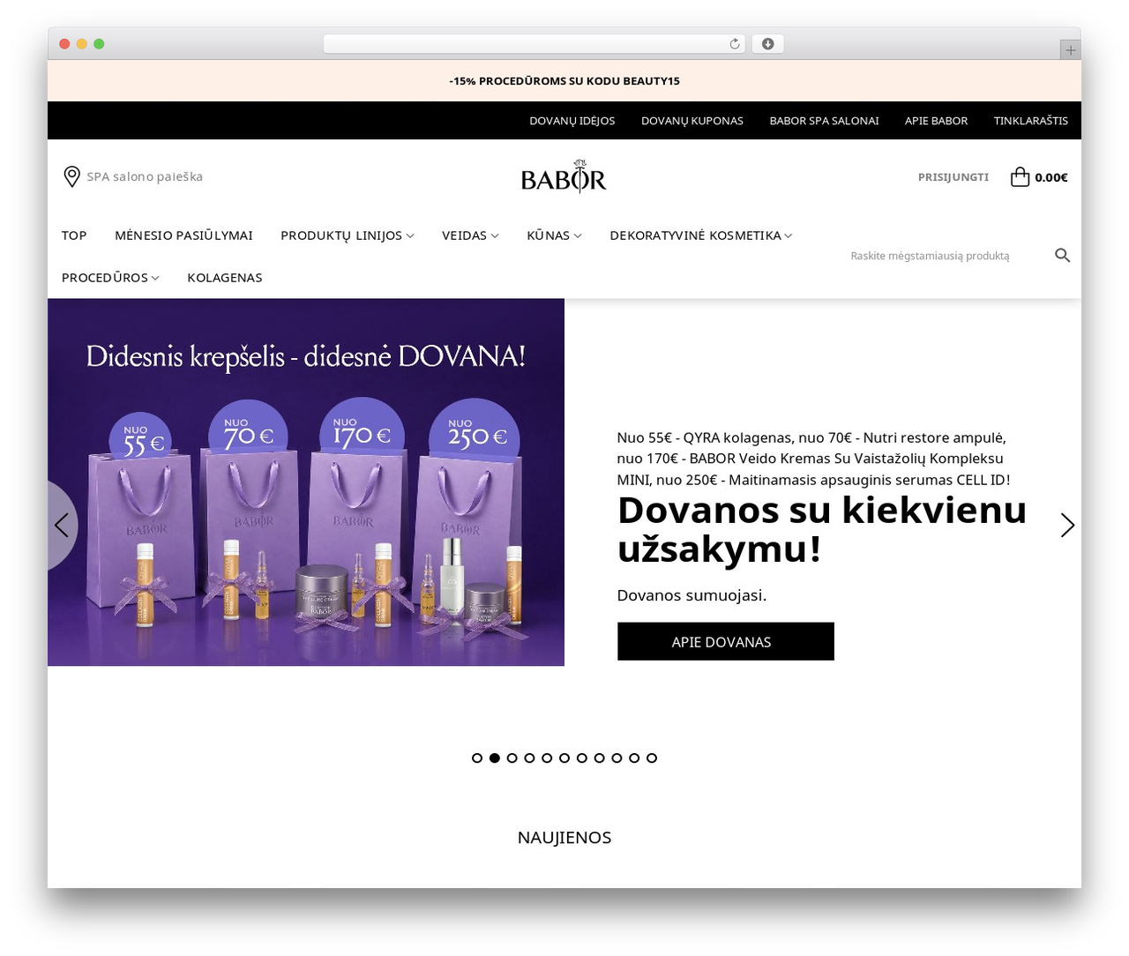
Task: Select the fourth carousel dot
Action: 529,758
